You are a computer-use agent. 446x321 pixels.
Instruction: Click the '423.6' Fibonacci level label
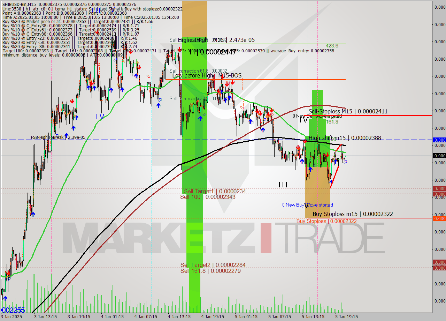[x=332, y=46]
